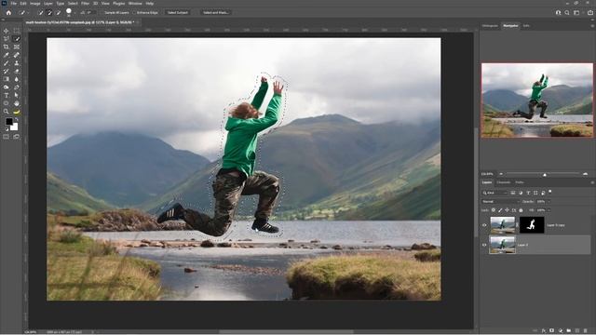Viewport: 596px width, 335px height.
Task: Open the Image menu
Action: (x=35, y=4)
